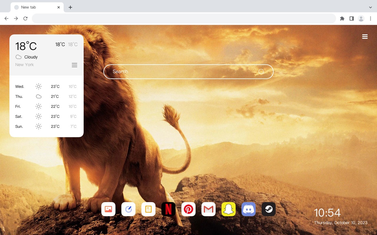Click Thursday's cloud forecast icon
The height and width of the screenshot is (235, 377).
[39, 96]
